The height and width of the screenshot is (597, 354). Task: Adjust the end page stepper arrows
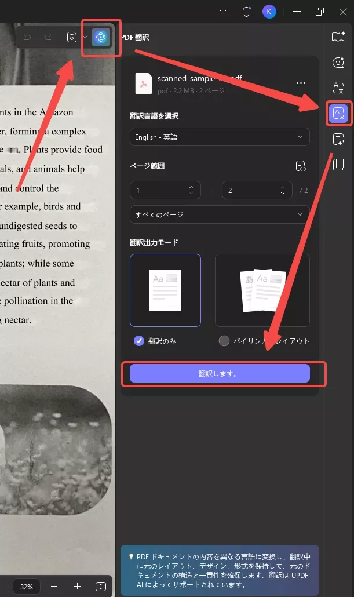point(282,190)
